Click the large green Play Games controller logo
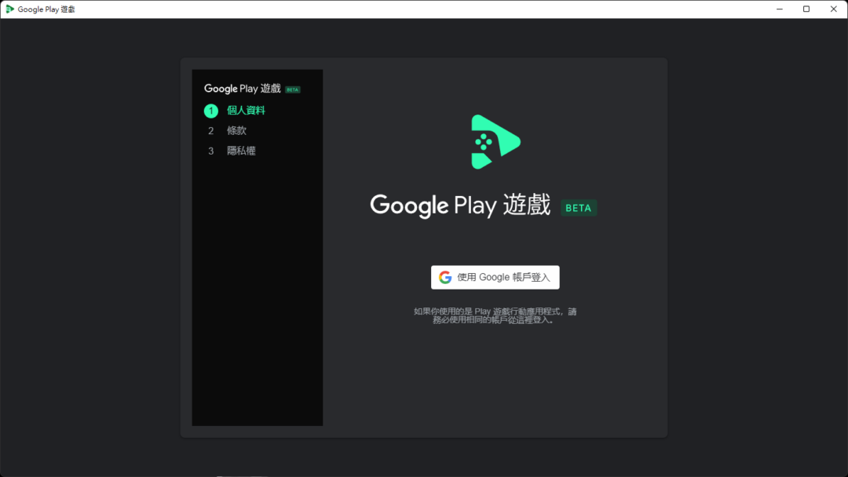Screen dimensions: 848x477 pyautogui.click(x=495, y=142)
